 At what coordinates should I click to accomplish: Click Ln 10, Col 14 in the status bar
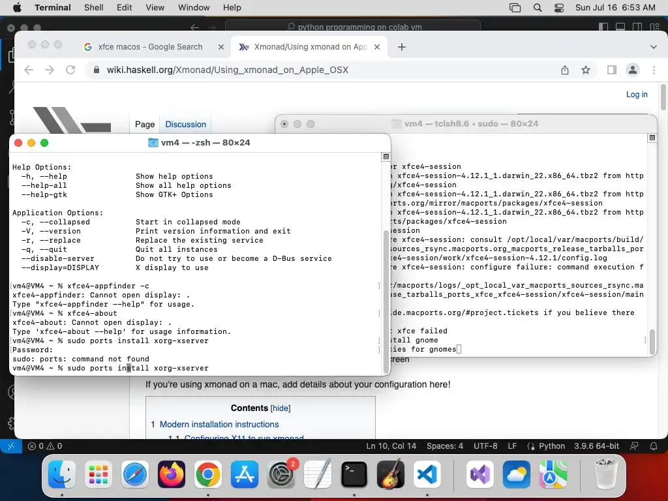click(391, 446)
